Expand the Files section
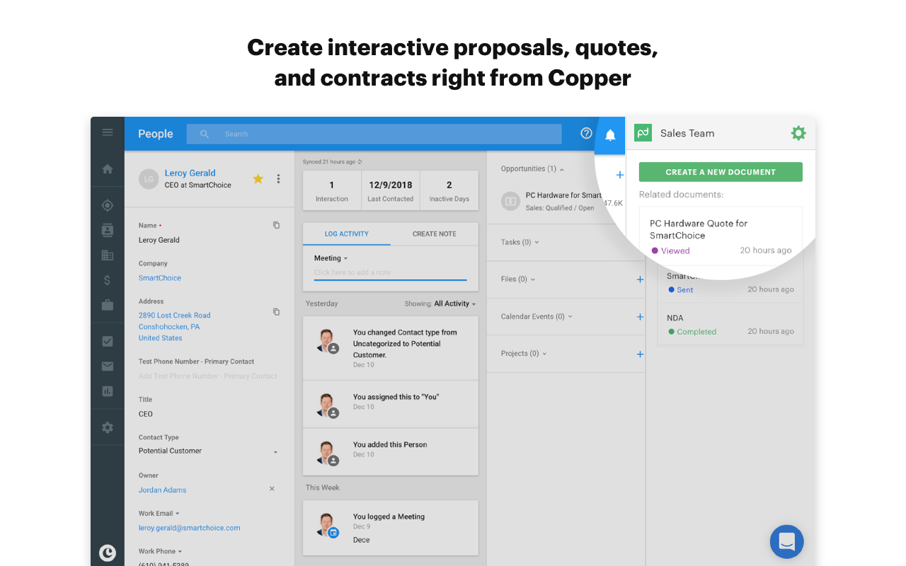The image size is (906, 566). tap(518, 279)
